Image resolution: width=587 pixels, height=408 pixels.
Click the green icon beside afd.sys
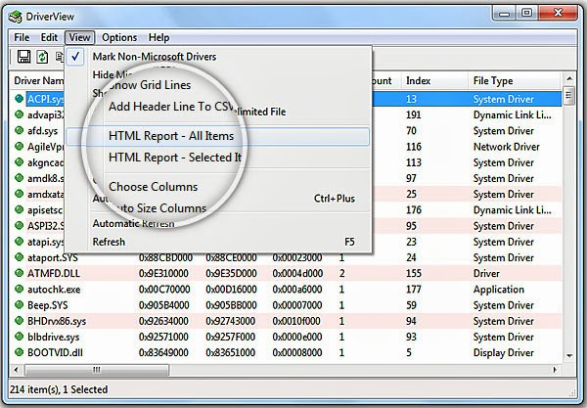pos(20,130)
